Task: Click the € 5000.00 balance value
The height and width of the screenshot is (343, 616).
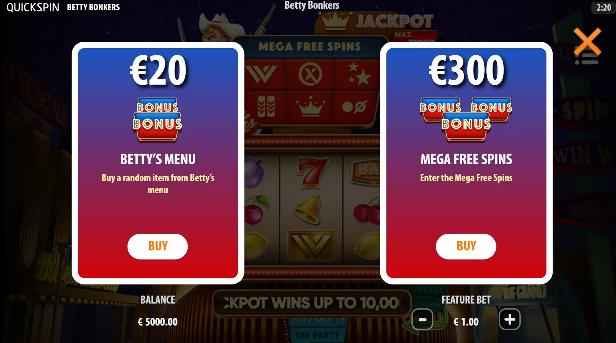Action: tap(158, 322)
